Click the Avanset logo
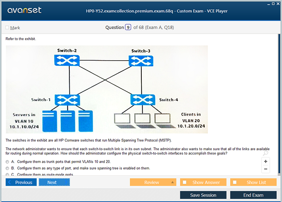Image resolution: width=282 pixels, height=202 pixels. coord(25,11)
